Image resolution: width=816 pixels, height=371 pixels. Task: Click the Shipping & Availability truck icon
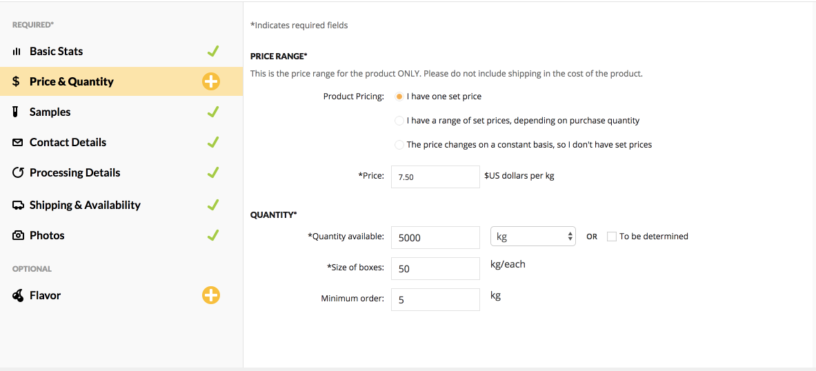pos(18,205)
